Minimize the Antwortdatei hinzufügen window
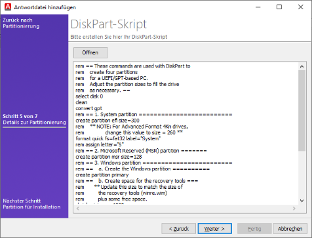 click(x=258, y=7)
